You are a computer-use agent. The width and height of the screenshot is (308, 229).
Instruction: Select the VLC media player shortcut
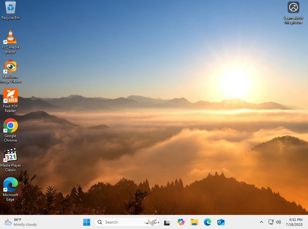[10, 42]
